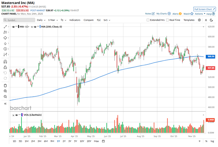
Task: Select the 5Y time range tab
Action: [x=75, y=141]
